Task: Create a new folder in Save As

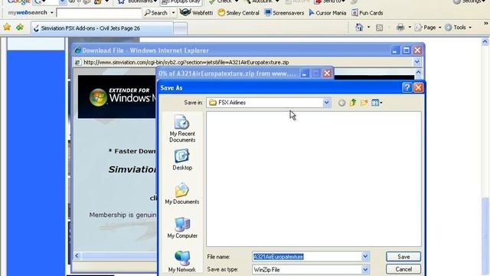Action: tap(364, 102)
